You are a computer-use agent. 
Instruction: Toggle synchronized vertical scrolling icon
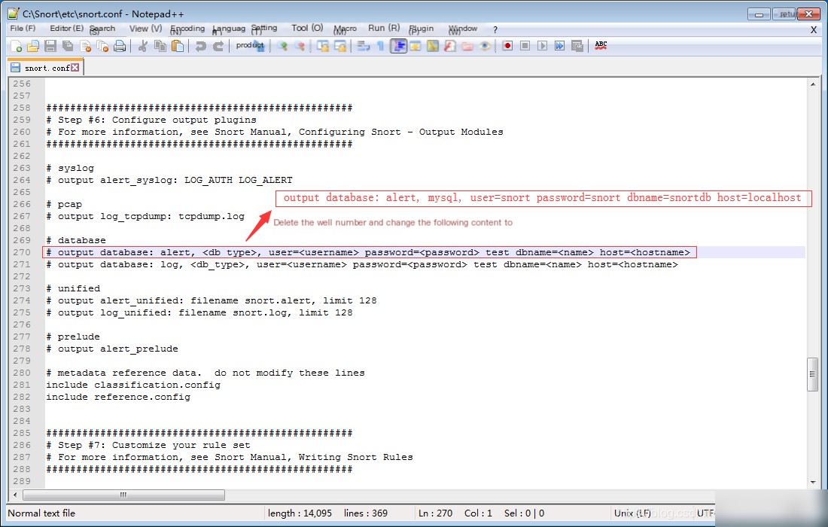[323, 47]
